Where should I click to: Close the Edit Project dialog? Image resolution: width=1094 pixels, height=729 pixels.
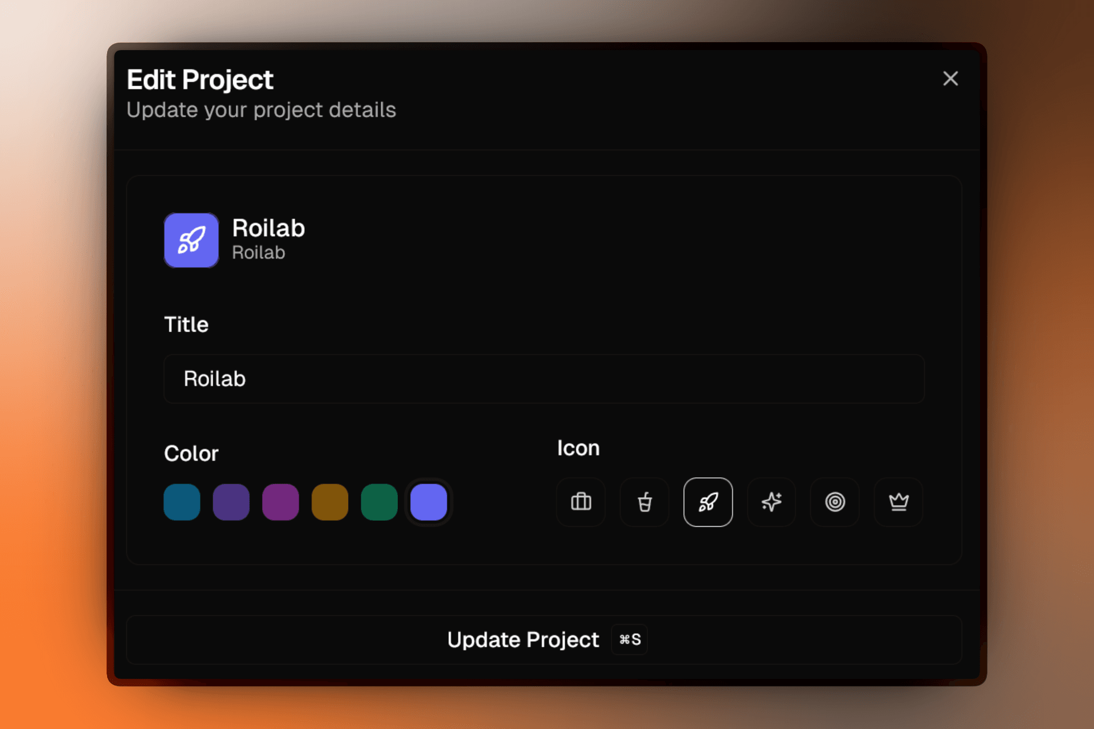[x=950, y=79]
